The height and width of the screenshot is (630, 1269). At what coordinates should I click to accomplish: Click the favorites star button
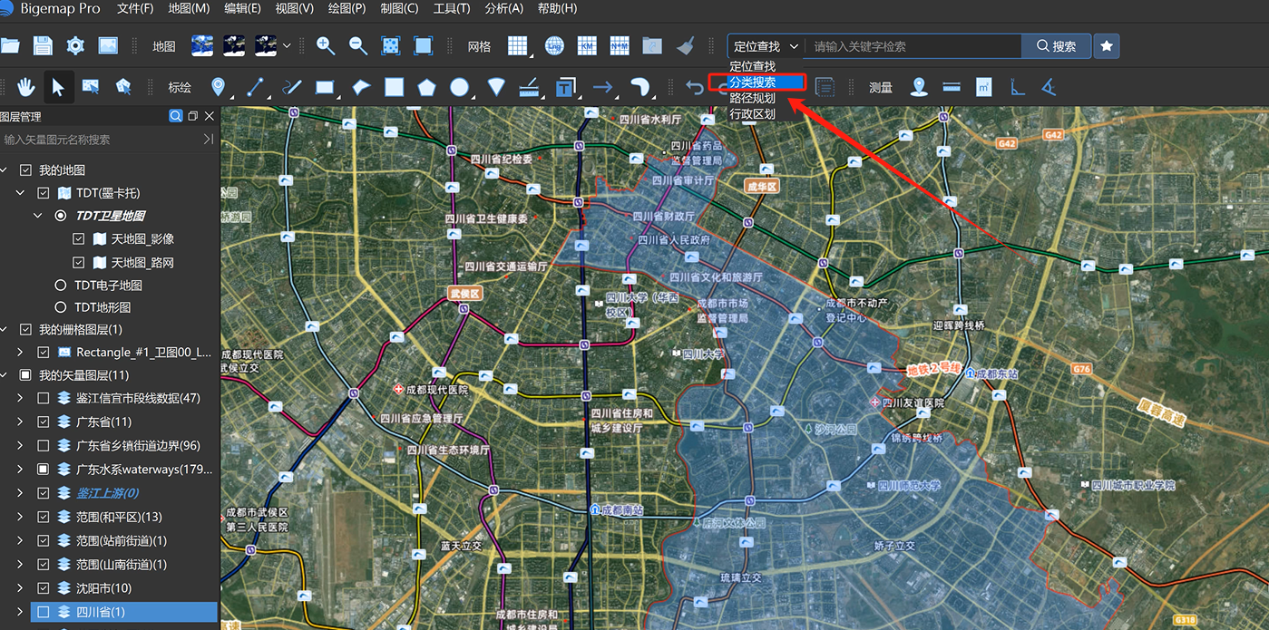click(x=1107, y=46)
